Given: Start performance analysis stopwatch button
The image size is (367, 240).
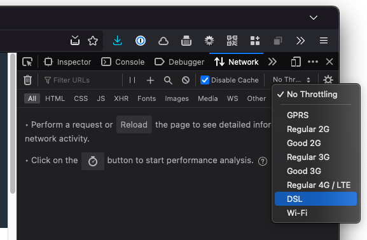Looking at the screenshot, I should point(93,161).
